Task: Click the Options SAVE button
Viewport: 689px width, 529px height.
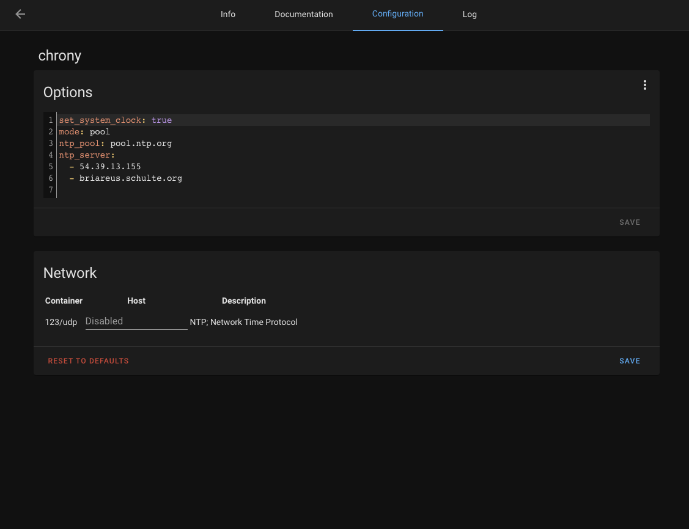Action: [629, 222]
